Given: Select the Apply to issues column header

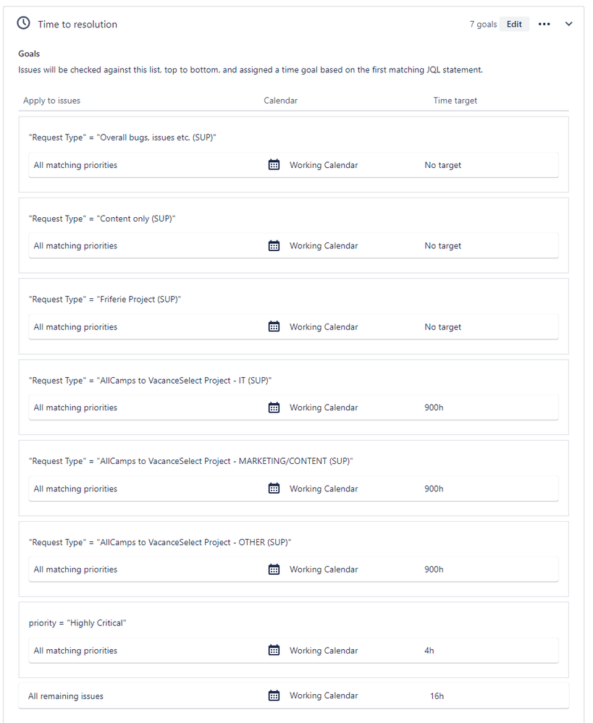Looking at the screenshot, I should pos(51,101).
